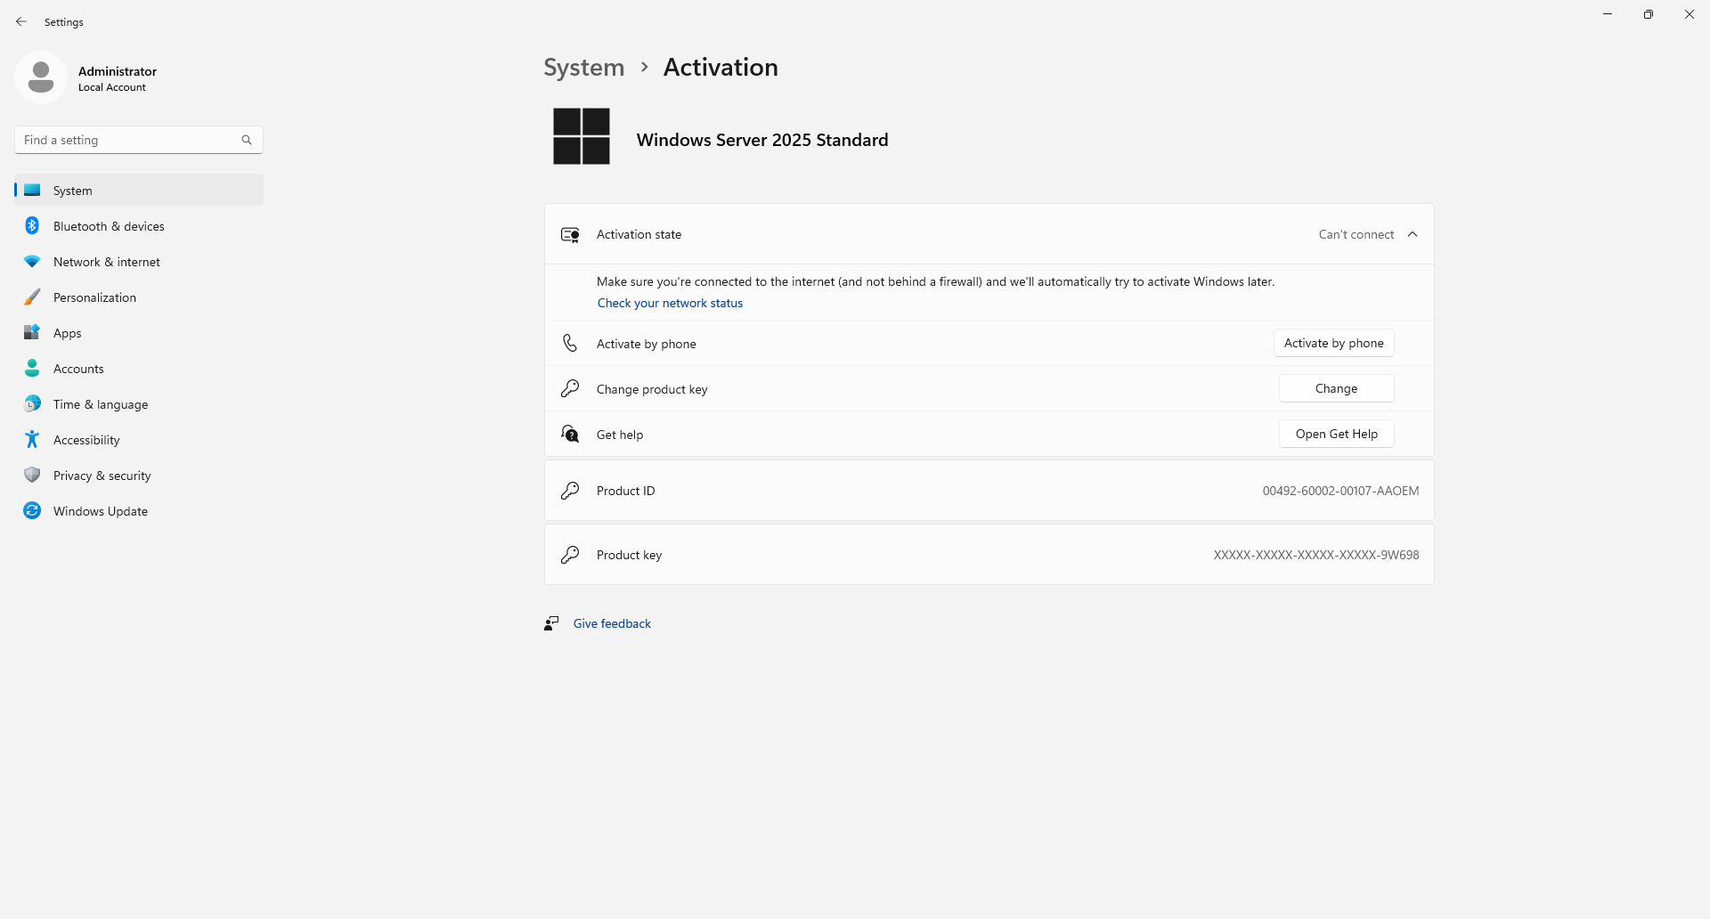Image resolution: width=1710 pixels, height=919 pixels.
Task: Click the Open Get Help button
Action: coord(1336,434)
